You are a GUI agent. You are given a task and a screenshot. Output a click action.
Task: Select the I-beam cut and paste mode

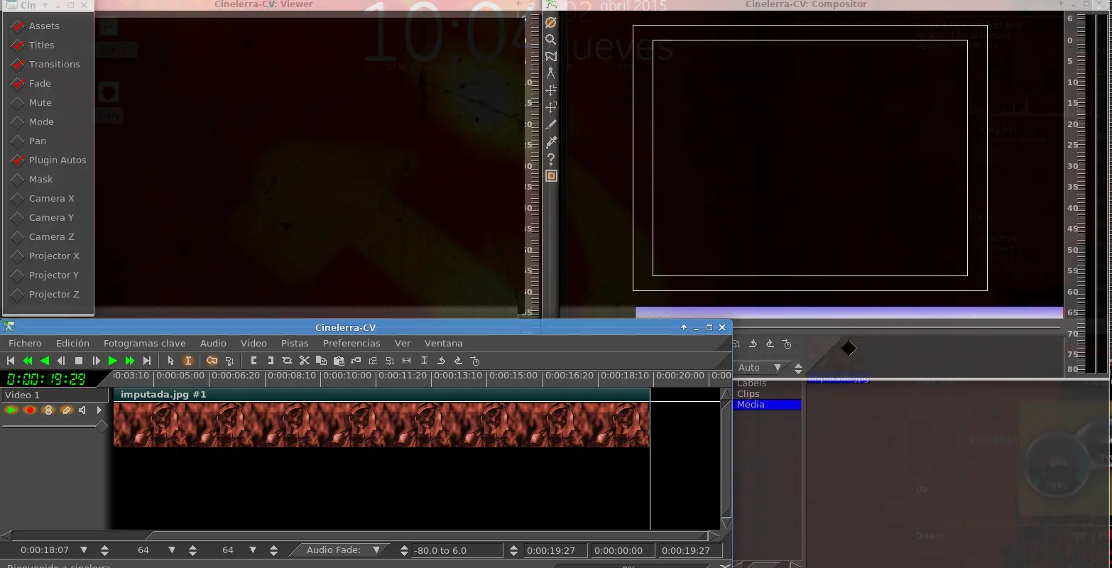(188, 361)
